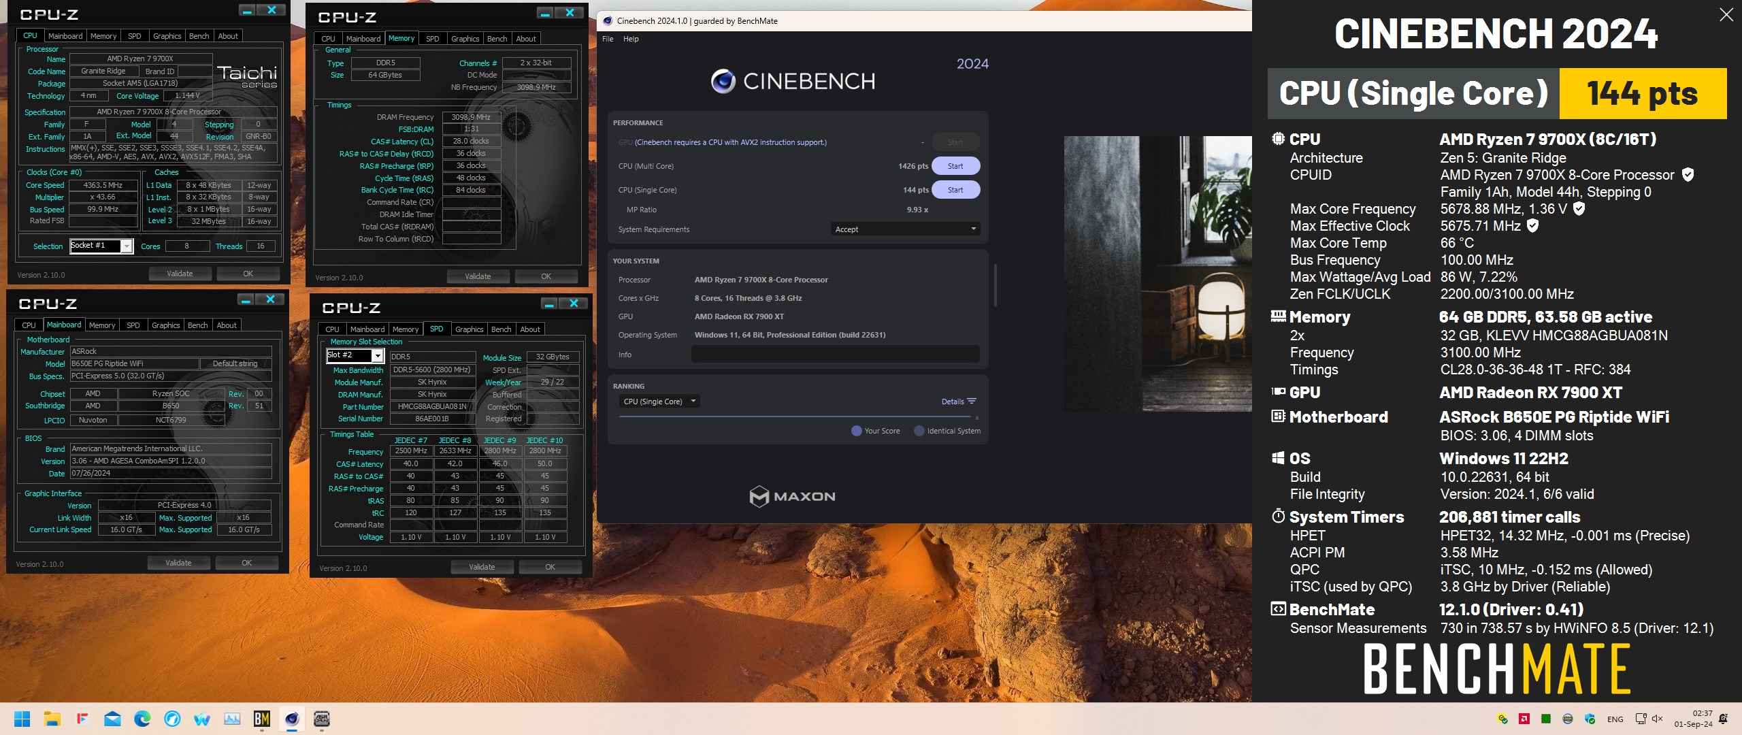Image resolution: width=1742 pixels, height=735 pixels.
Task: Open the Memory tab in CPU-Z
Action: click(x=399, y=37)
